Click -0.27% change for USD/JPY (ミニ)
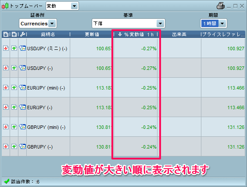 pos(149,48)
